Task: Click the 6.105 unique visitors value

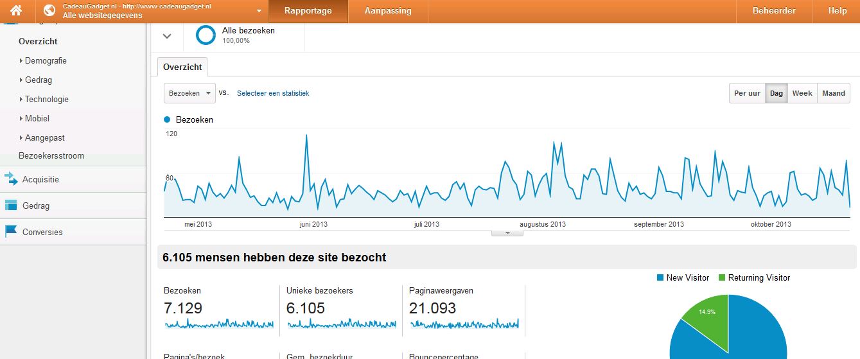Action: [306, 308]
